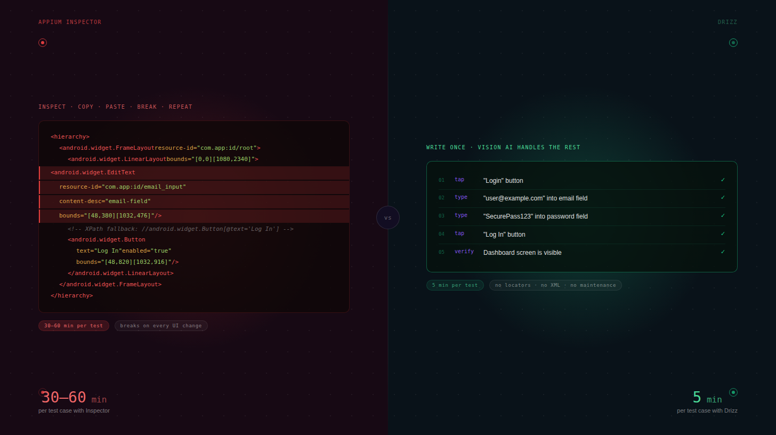Click checkmark on "Log In" button row
Image resolution: width=776 pixels, height=435 pixels.
[x=723, y=234]
